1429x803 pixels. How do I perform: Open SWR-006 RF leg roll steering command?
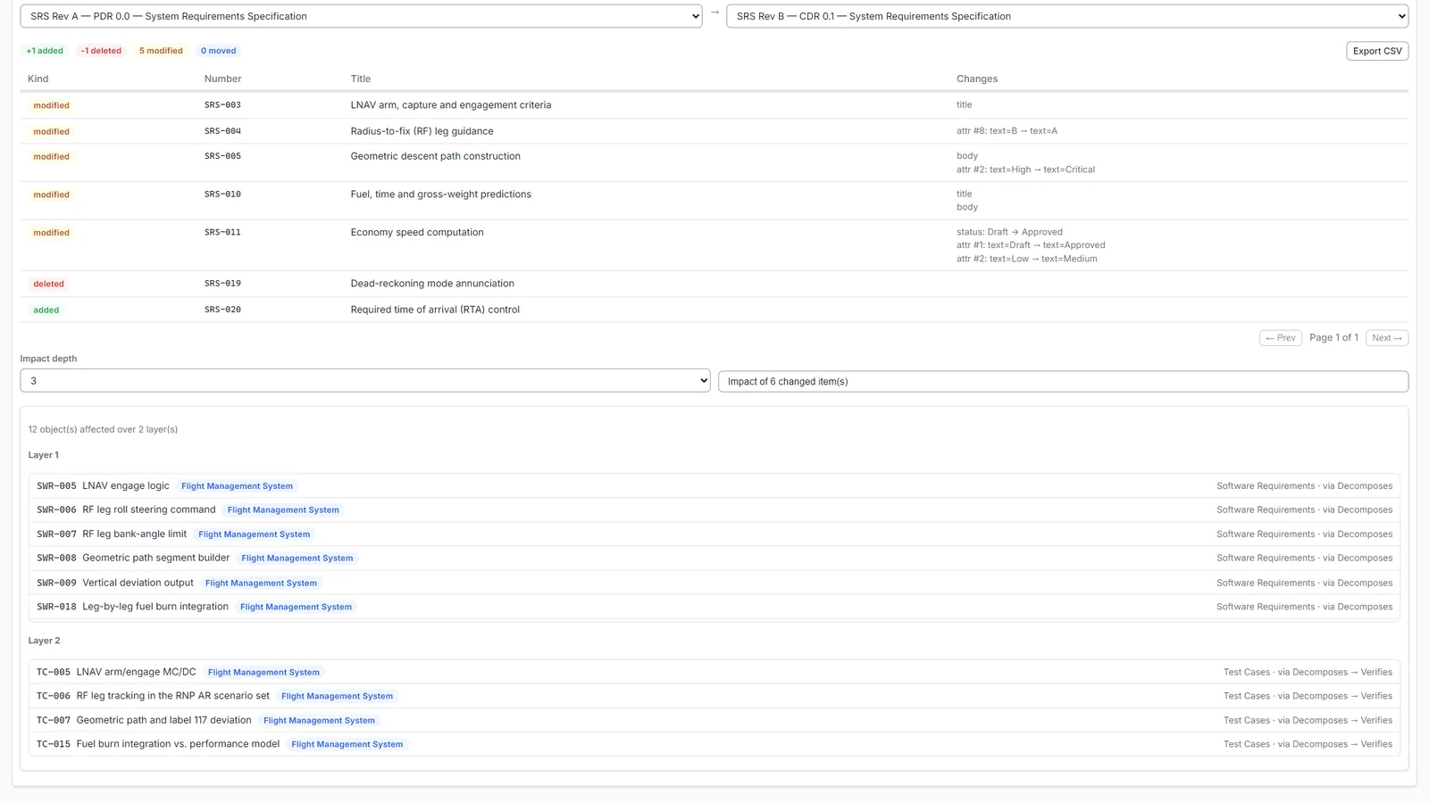(714, 510)
